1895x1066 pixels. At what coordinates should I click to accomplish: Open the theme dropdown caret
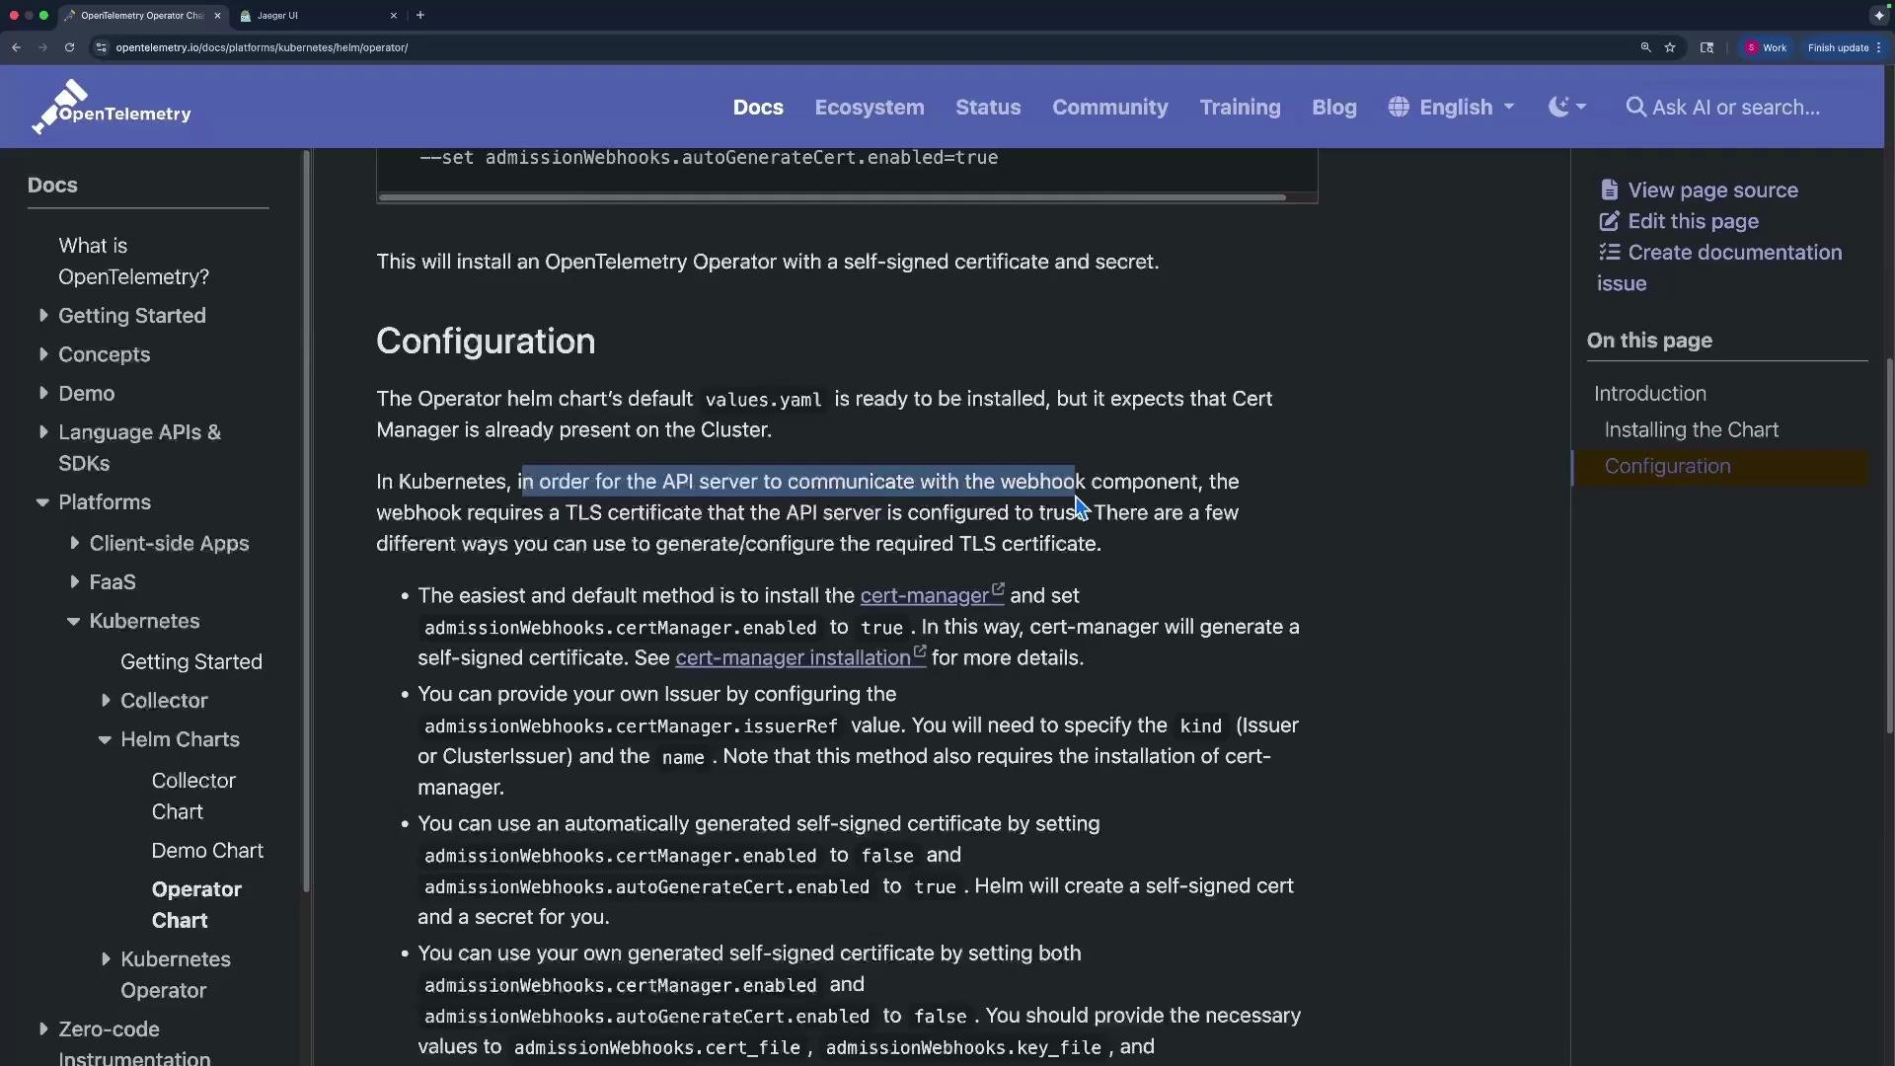pyautogui.click(x=1581, y=107)
